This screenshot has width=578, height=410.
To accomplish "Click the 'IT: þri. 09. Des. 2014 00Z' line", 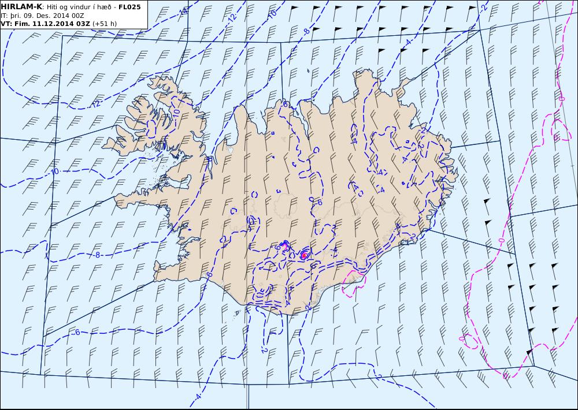I will point(41,15).
